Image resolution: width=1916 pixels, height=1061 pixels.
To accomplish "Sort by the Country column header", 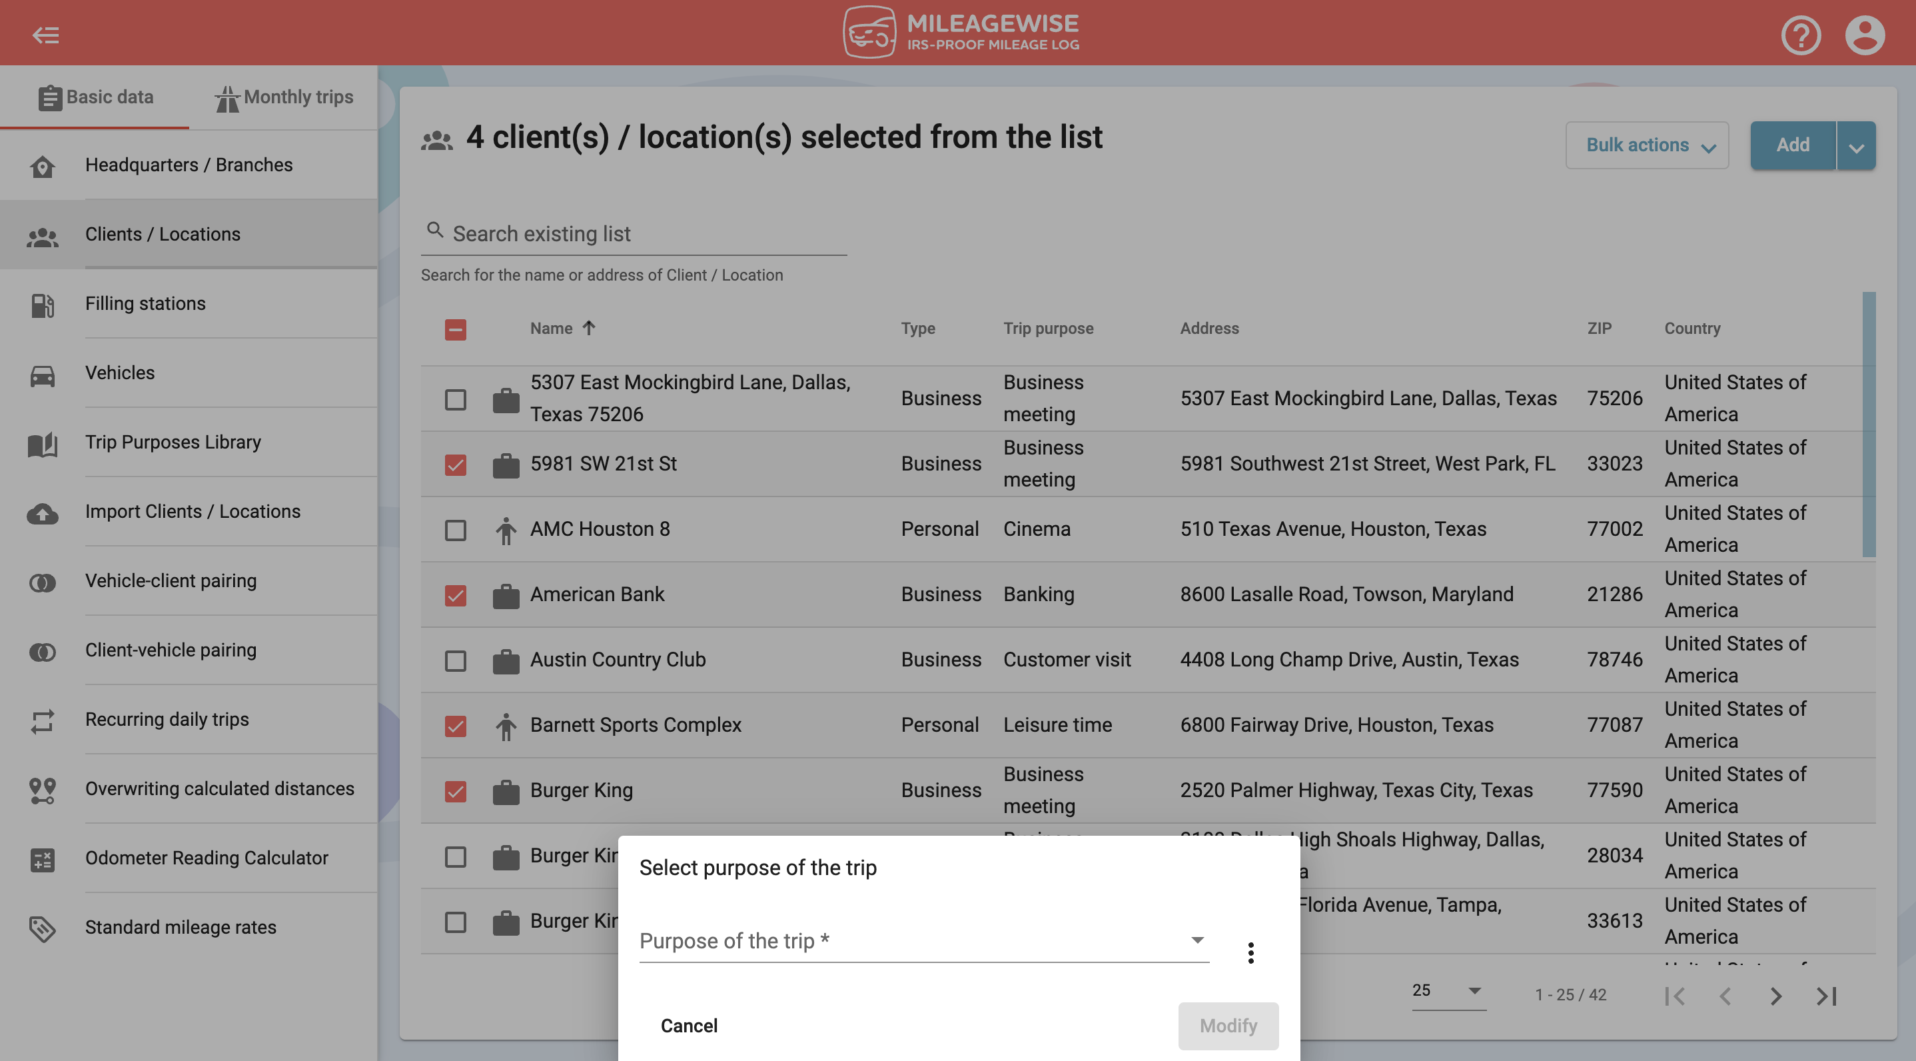I will [1692, 328].
